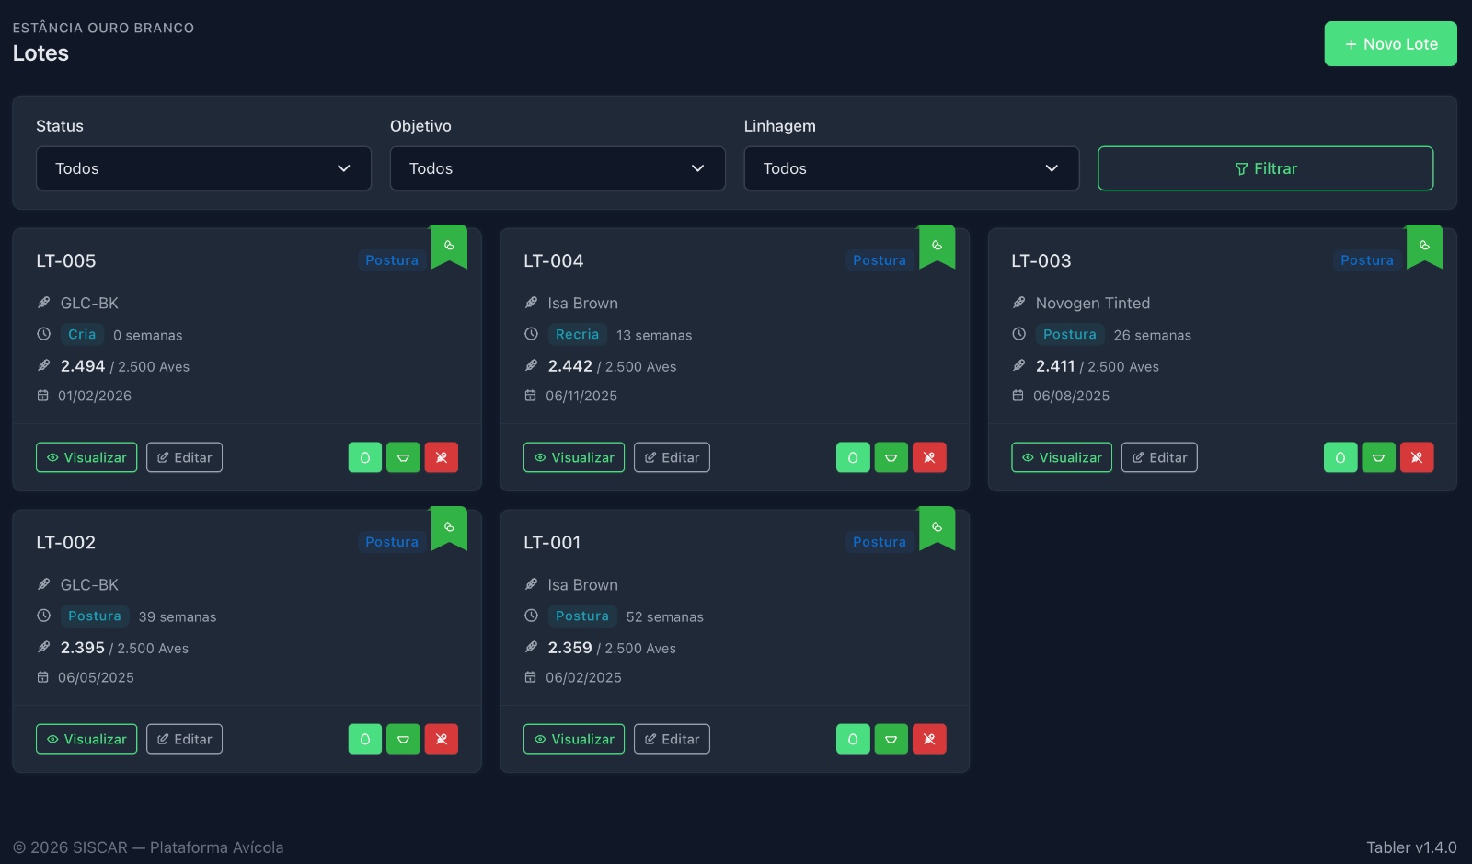This screenshot has height=864, width=1472.
Task: Expand the Objetivo filter dropdown
Action: tap(558, 168)
